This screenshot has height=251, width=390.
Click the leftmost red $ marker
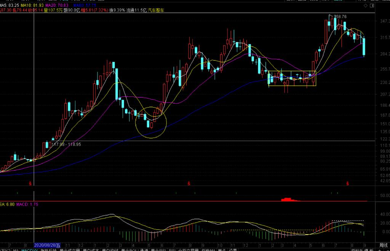pos(31,184)
